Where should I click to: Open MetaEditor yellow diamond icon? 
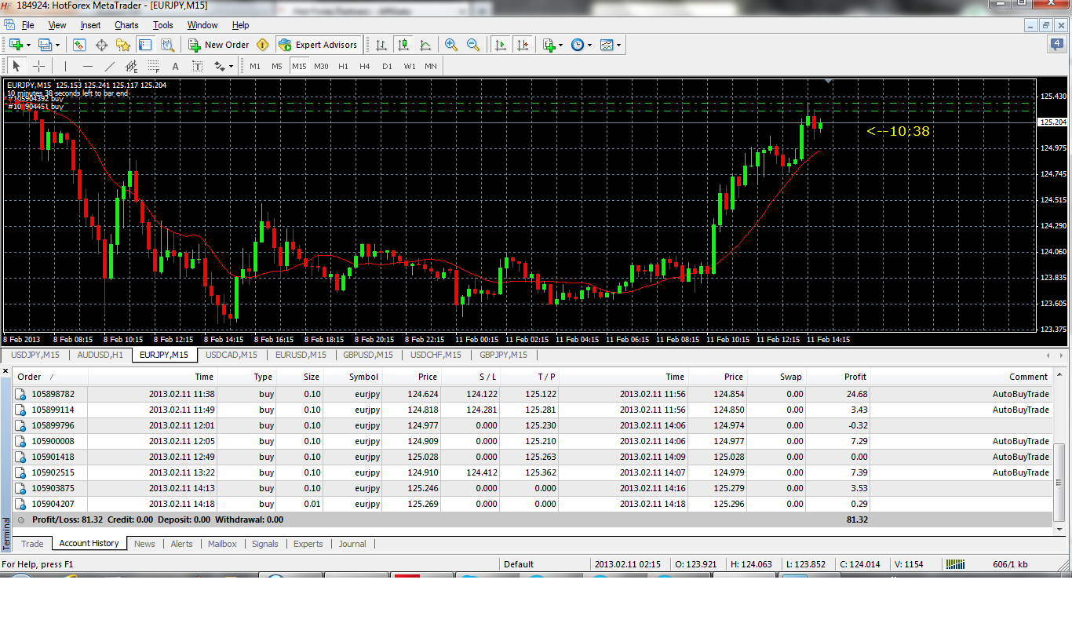(263, 45)
